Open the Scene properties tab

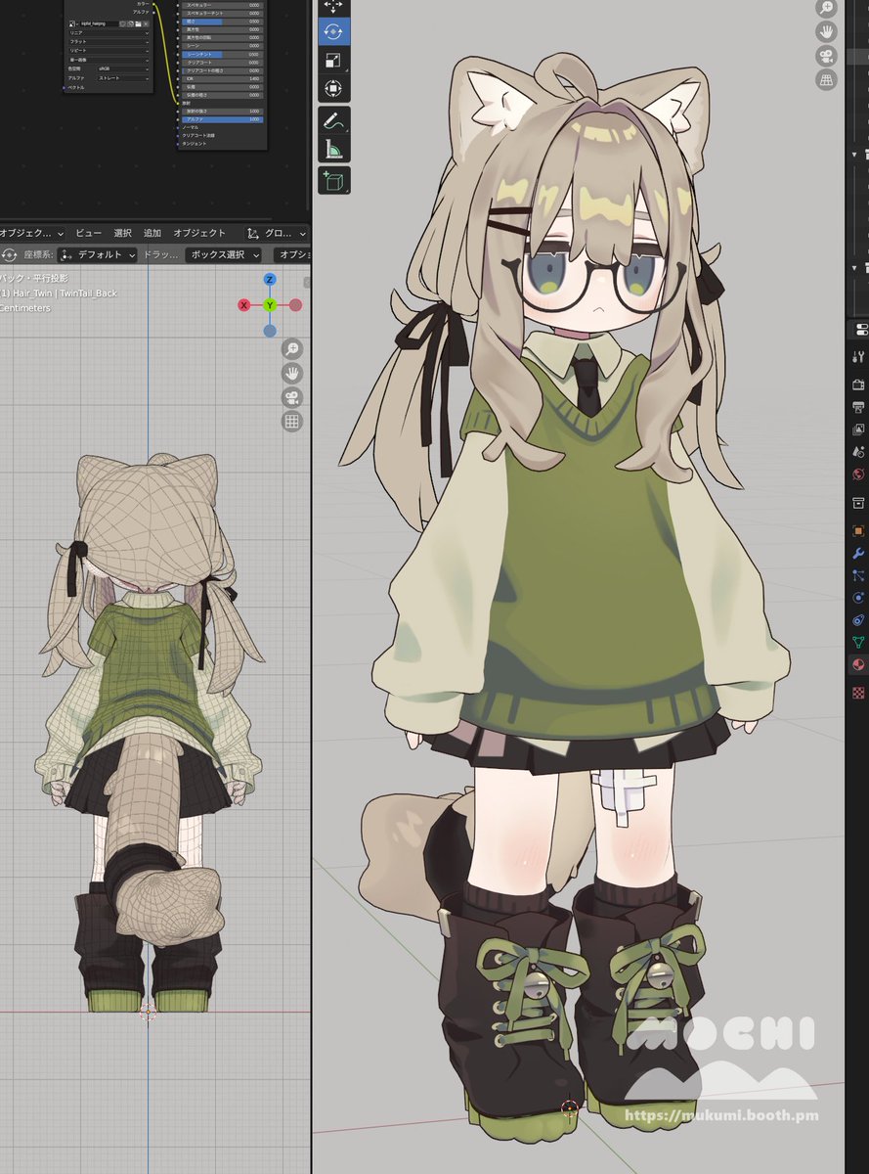coord(859,452)
